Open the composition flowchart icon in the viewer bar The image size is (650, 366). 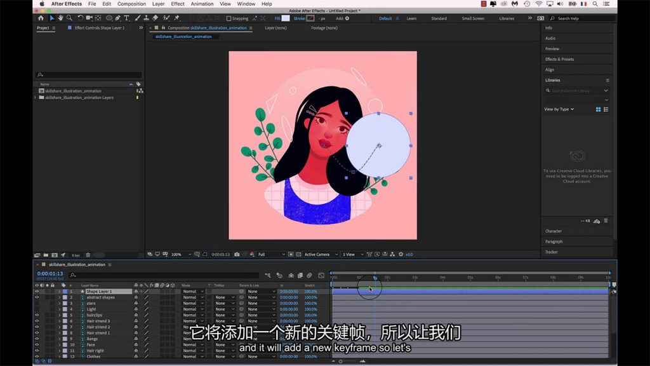392,254
